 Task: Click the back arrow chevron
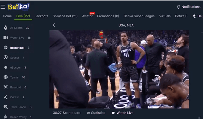[54, 25]
